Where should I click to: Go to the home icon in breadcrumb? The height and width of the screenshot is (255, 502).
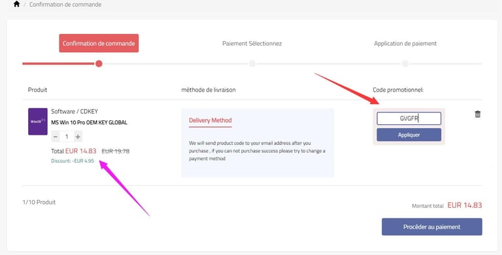pos(16,4)
